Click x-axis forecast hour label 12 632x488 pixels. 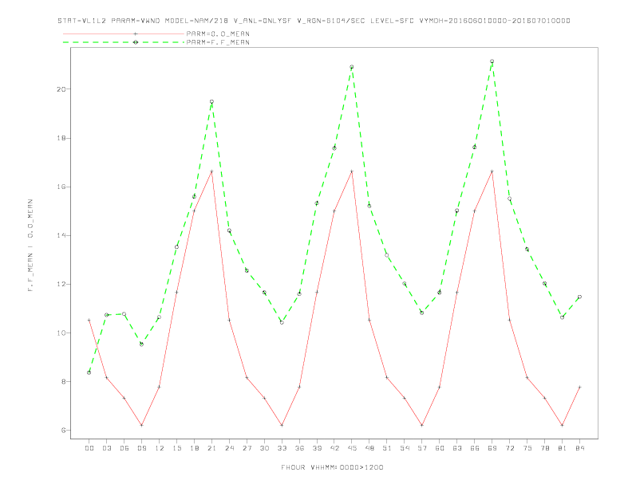click(x=160, y=448)
